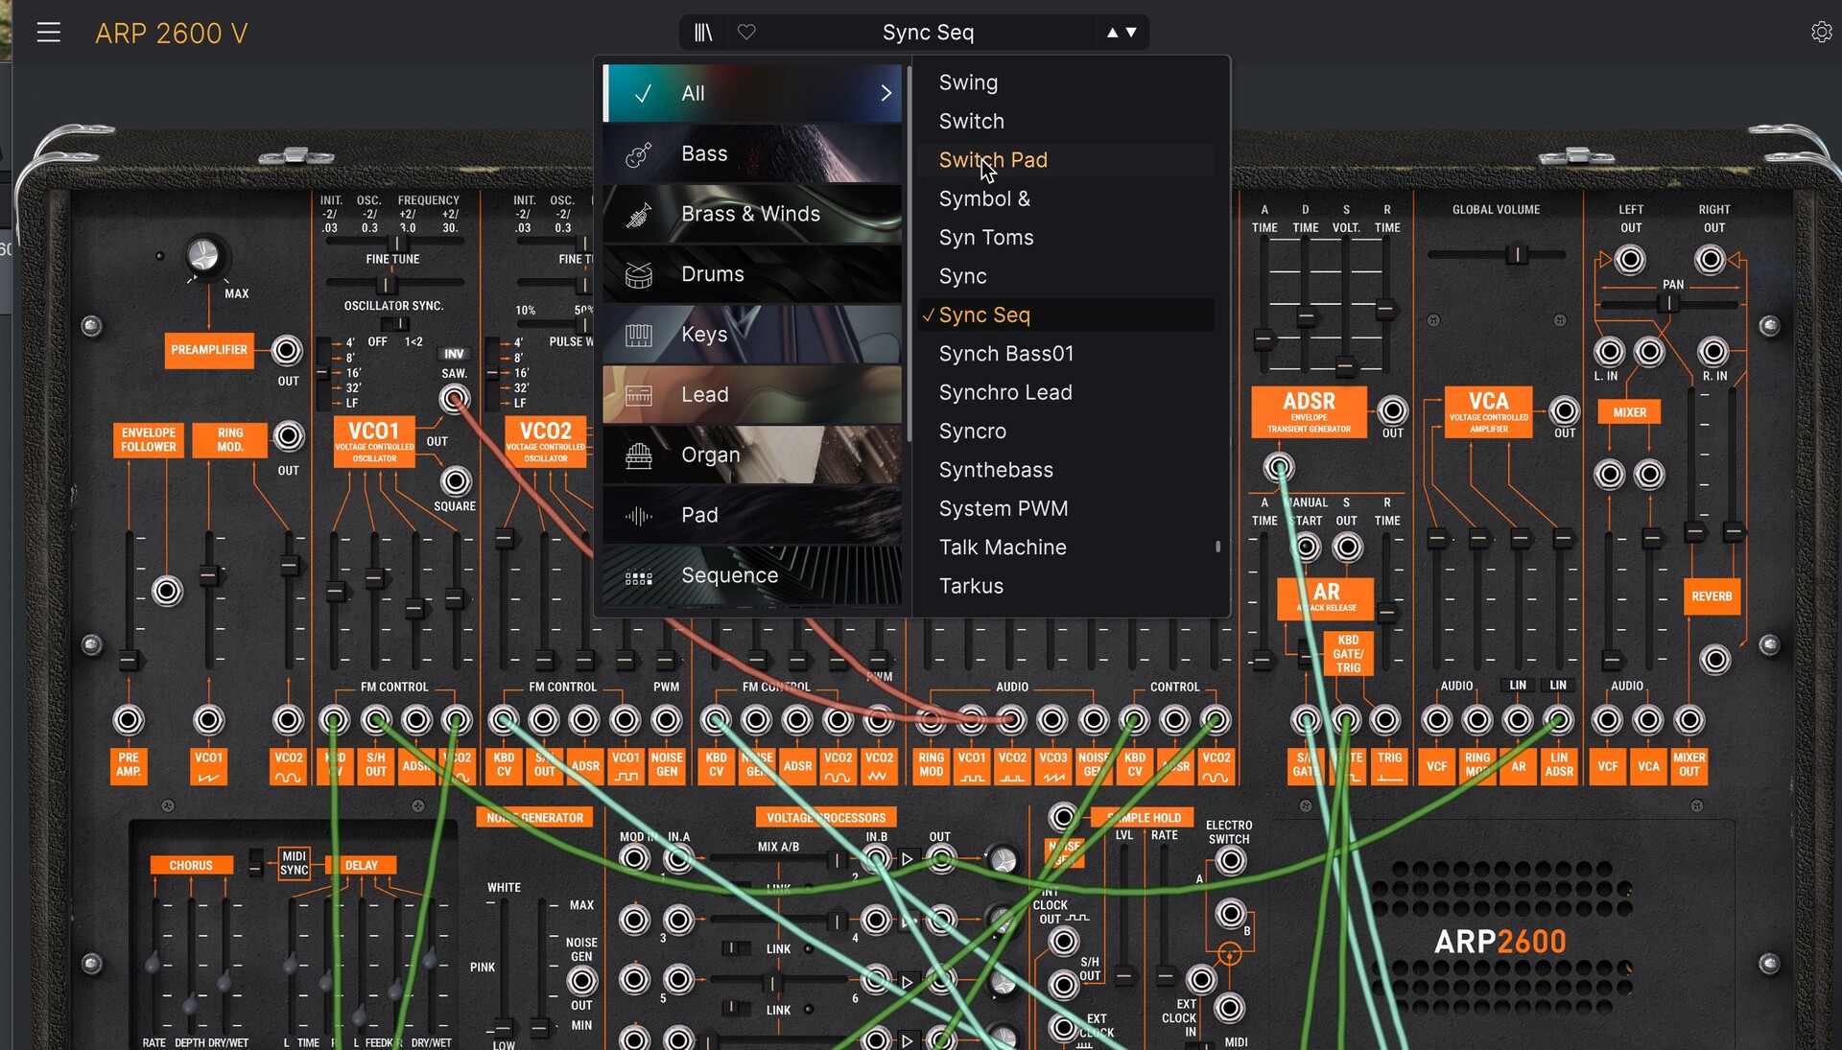Open the preset library browser icon
1842x1050 pixels.
pyautogui.click(x=703, y=33)
